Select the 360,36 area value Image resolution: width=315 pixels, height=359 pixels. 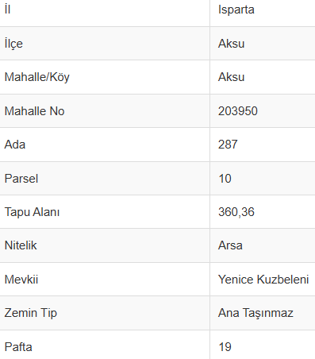(x=236, y=212)
